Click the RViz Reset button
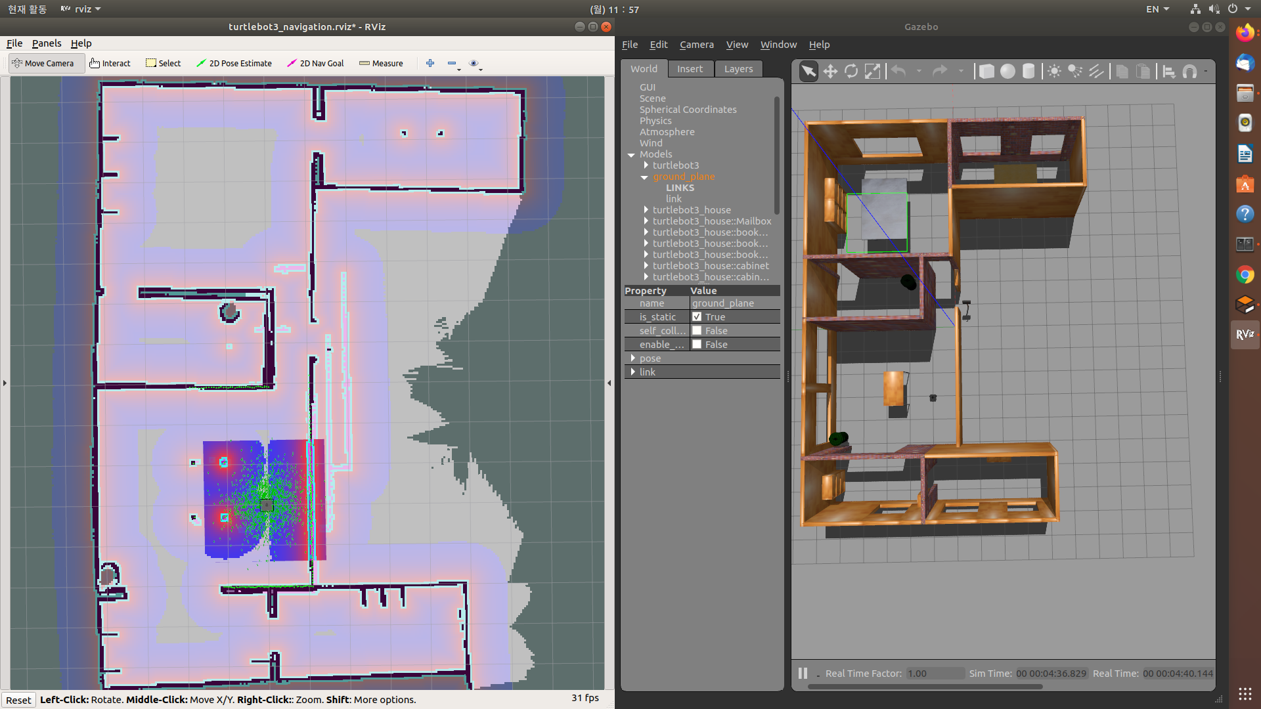The height and width of the screenshot is (709, 1261). coord(18,700)
